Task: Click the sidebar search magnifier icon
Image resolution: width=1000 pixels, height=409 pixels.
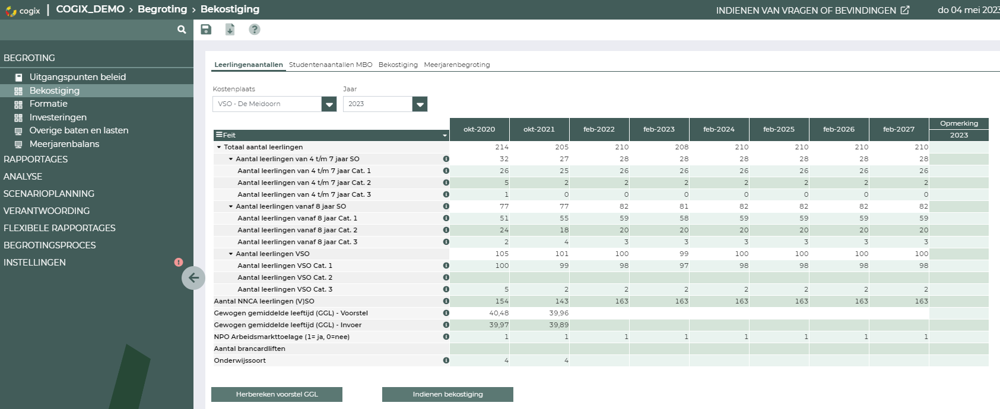Action: point(182,30)
